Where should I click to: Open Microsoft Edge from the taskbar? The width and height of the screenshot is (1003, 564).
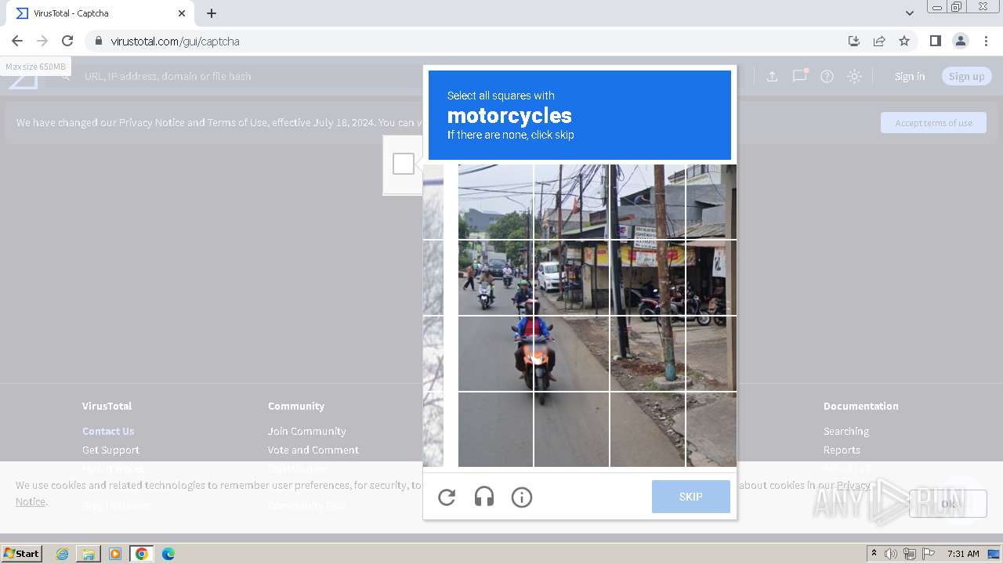pos(168,554)
